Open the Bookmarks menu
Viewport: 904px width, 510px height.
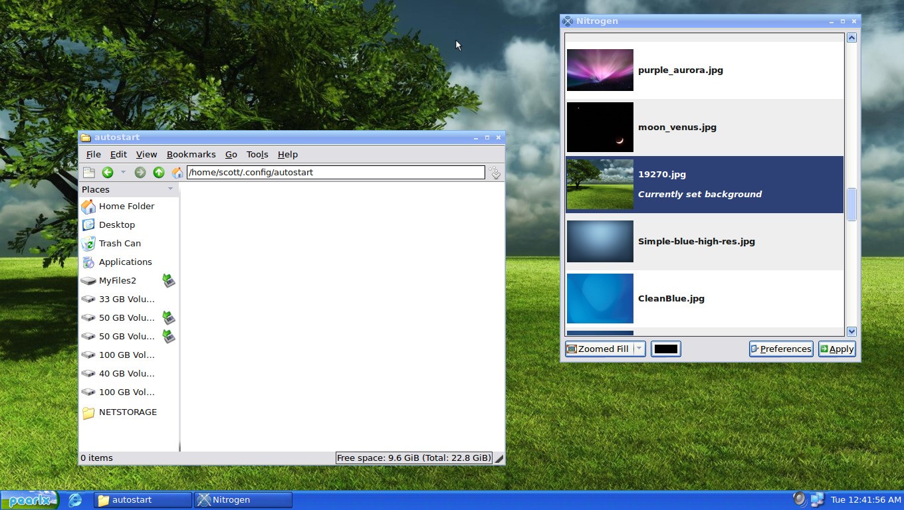[x=191, y=154]
